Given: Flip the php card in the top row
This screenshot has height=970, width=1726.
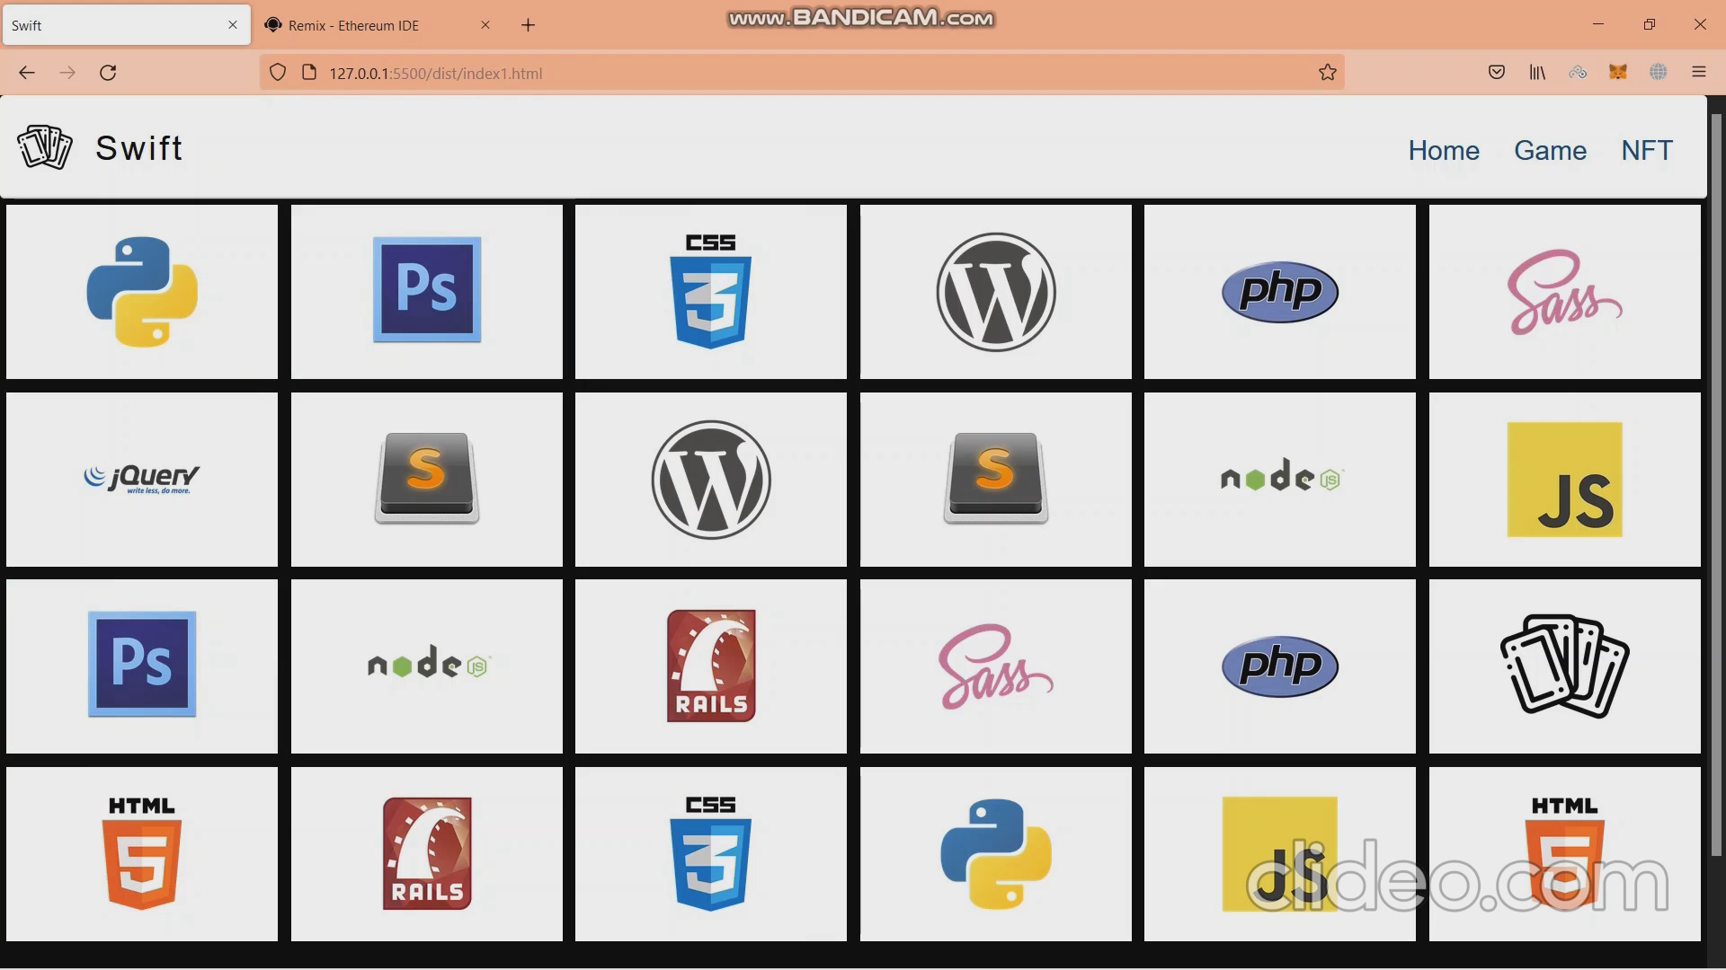Looking at the screenshot, I should point(1280,292).
